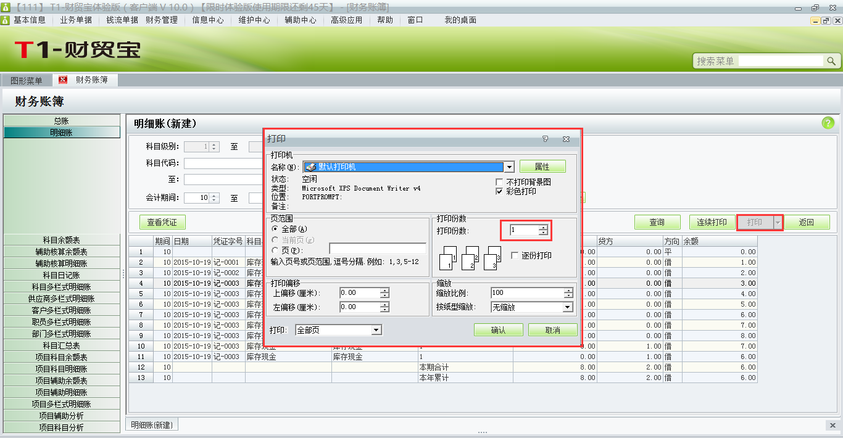Uncheck the 彩色打印 option
The width and height of the screenshot is (843, 438).
click(x=499, y=192)
